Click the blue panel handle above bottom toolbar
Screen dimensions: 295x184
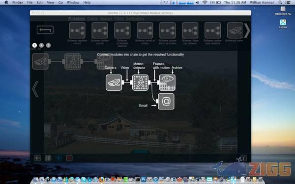(x=141, y=152)
